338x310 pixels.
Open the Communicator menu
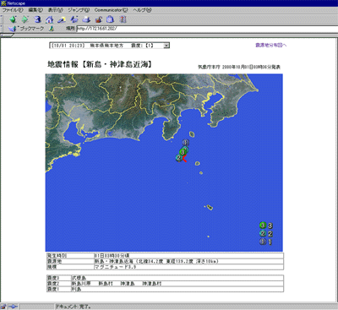point(111,10)
